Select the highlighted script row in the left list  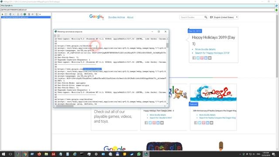coord(26,17)
